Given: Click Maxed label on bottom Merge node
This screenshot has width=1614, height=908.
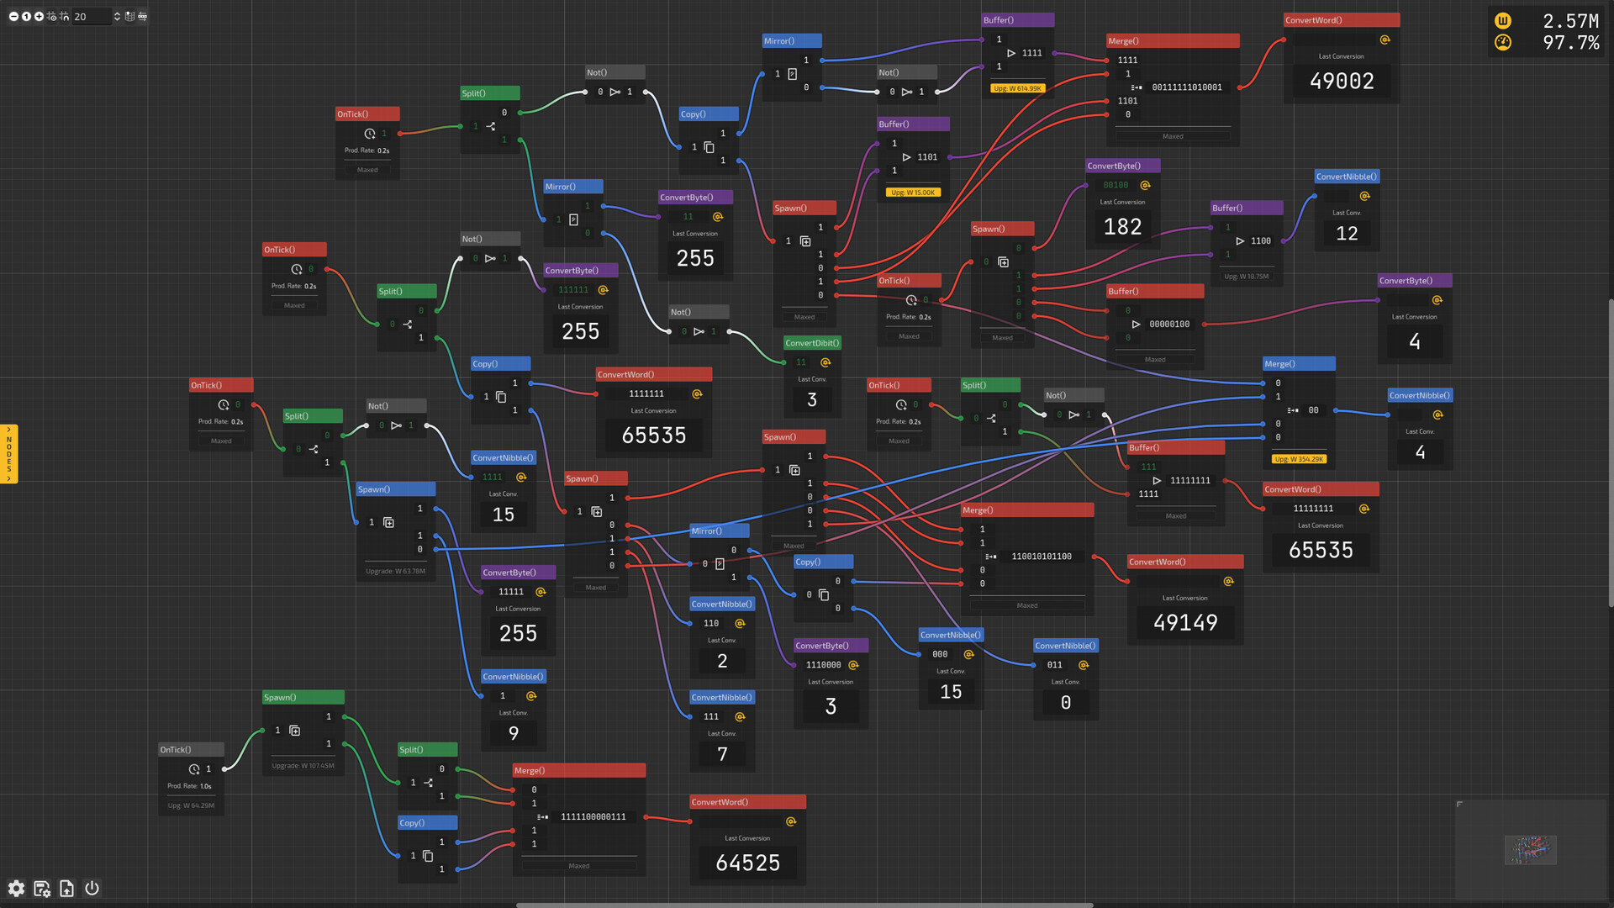Looking at the screenshot, I should (x=579, y=866).
